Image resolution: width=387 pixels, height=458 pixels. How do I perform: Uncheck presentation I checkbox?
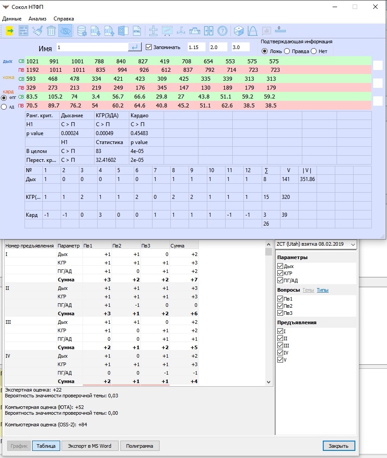[x=280, y=331]
